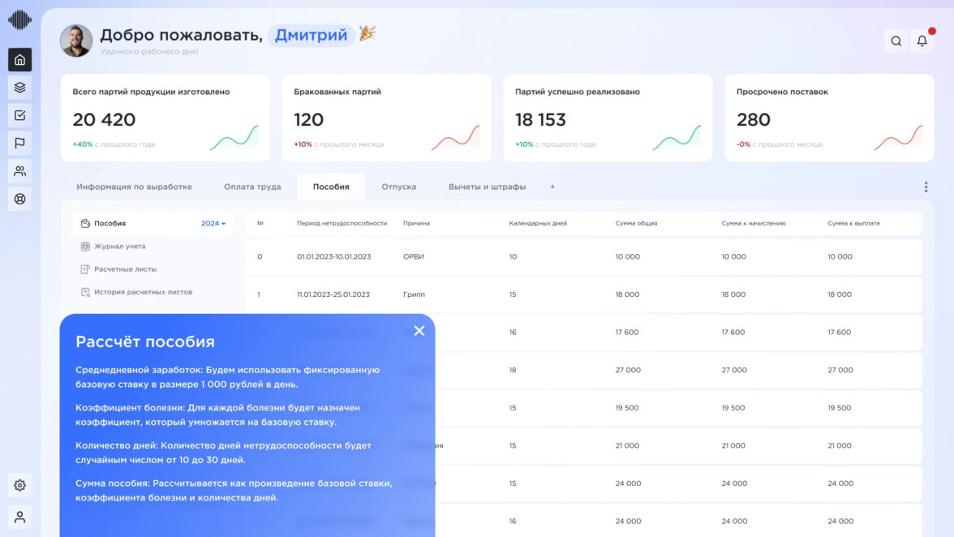Switch to the Оплата труда tab

(x=252, y=187)
